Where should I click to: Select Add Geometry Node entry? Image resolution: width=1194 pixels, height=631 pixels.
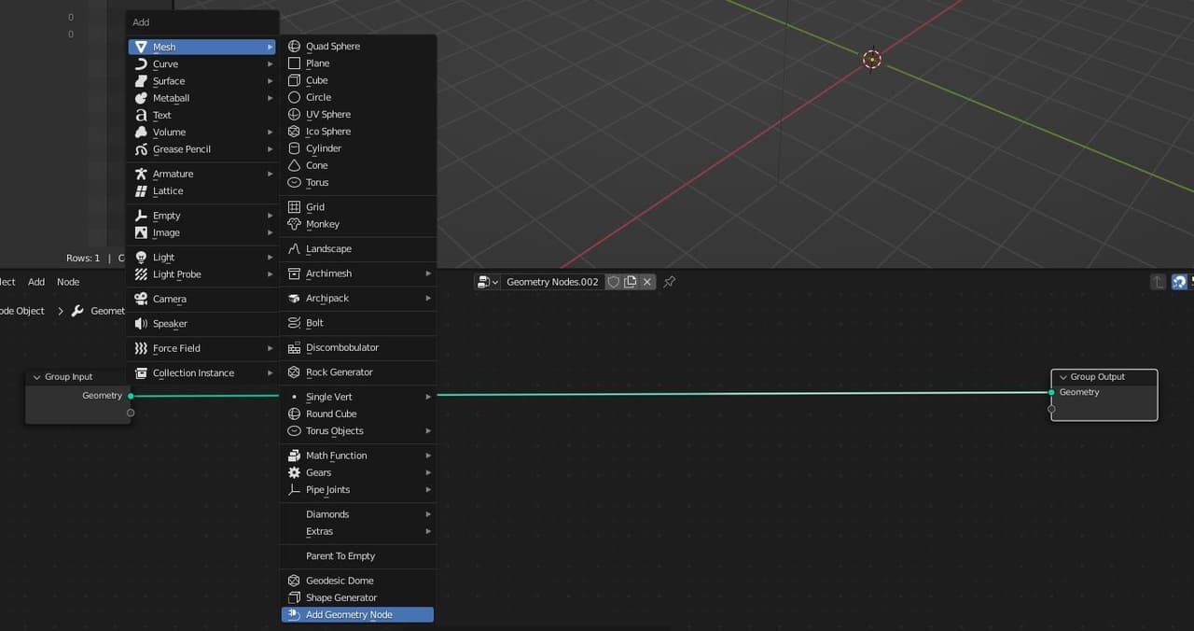click(x=357, y=614)
